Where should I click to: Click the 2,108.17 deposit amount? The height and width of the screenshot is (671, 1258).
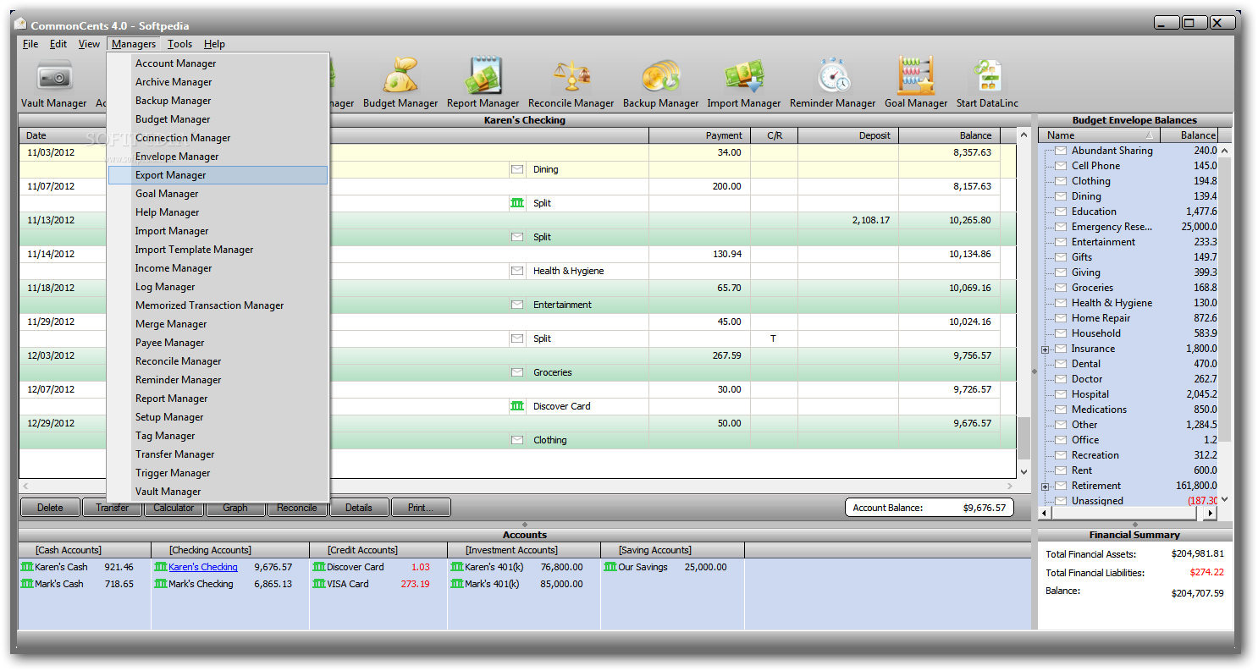pyautogui.click(x=871, y=220)
